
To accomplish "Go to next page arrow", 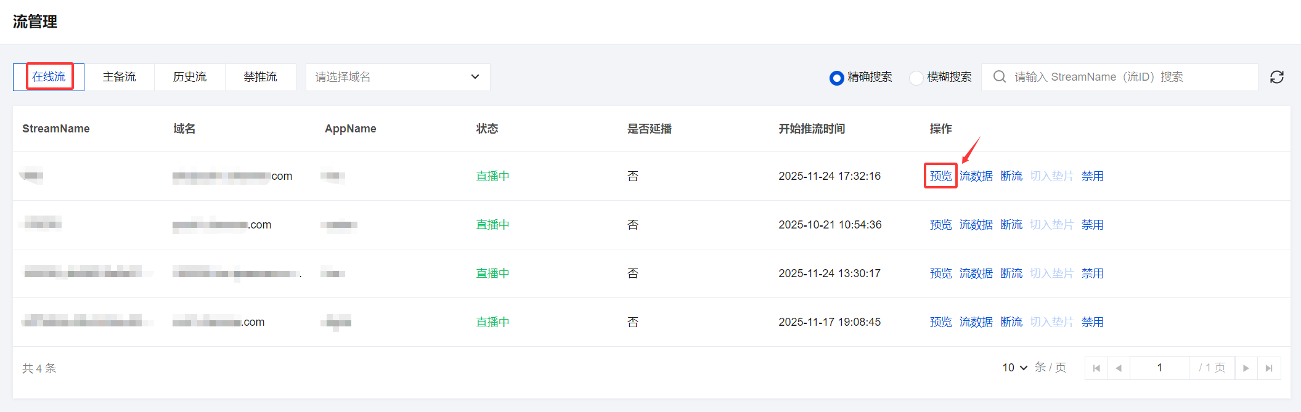I will tap(1246, 368).
